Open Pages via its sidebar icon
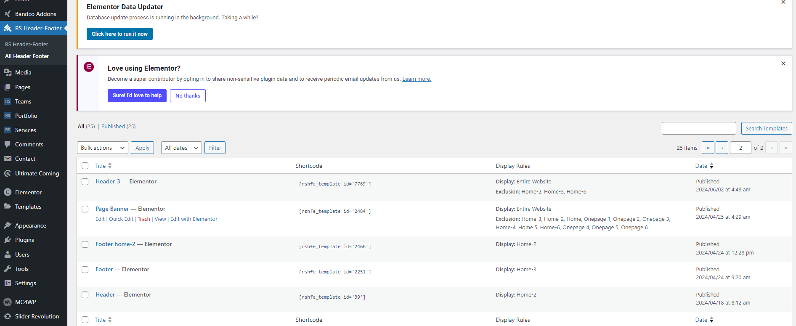 tap(8, 87)
